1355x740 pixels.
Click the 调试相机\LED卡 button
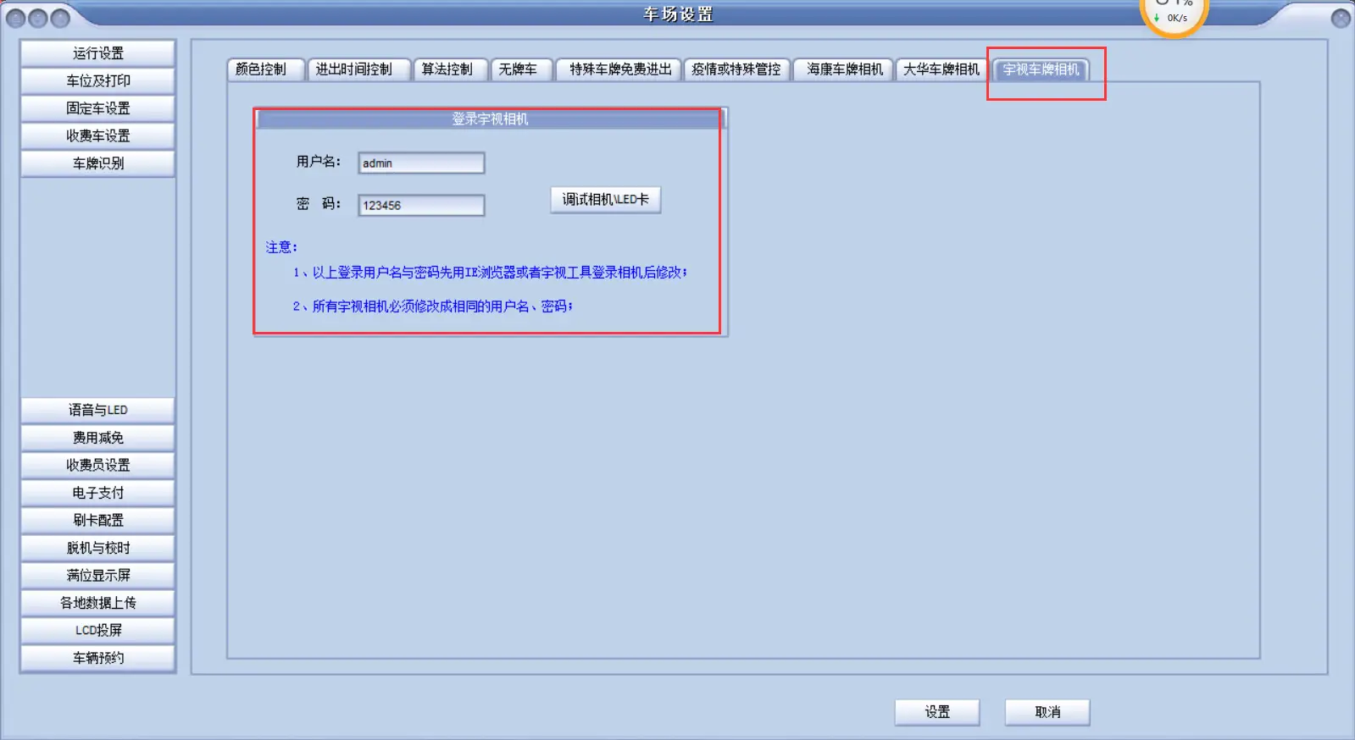point(605,200)
